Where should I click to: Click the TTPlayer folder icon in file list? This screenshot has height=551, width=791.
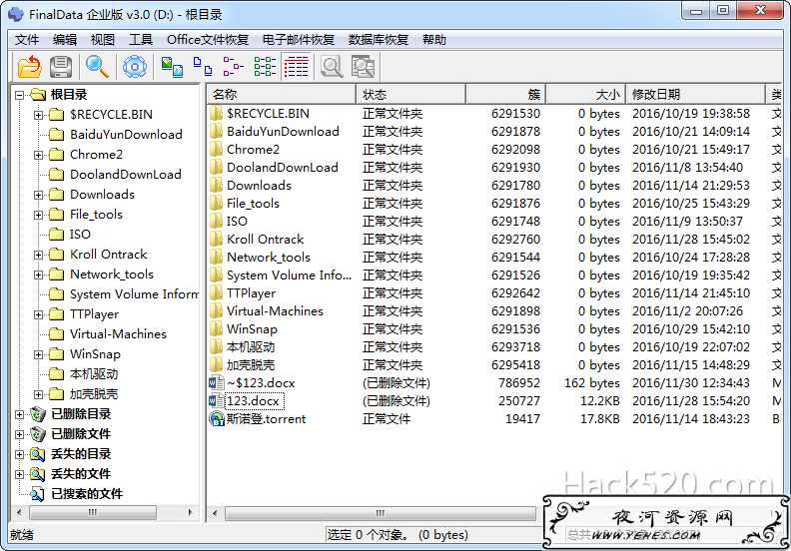[x=217, y=292]
